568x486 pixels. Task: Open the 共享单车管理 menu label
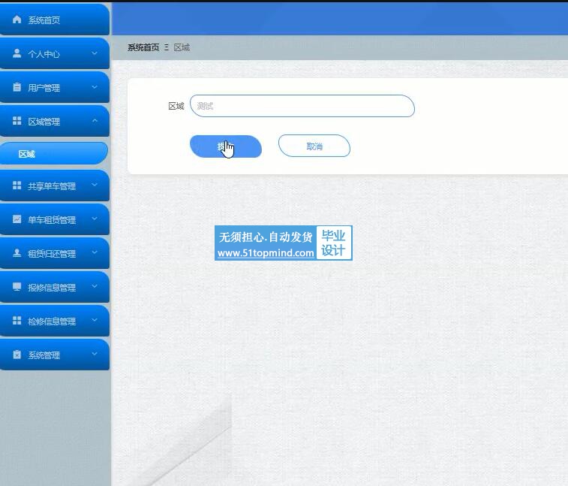pos(52,186)
